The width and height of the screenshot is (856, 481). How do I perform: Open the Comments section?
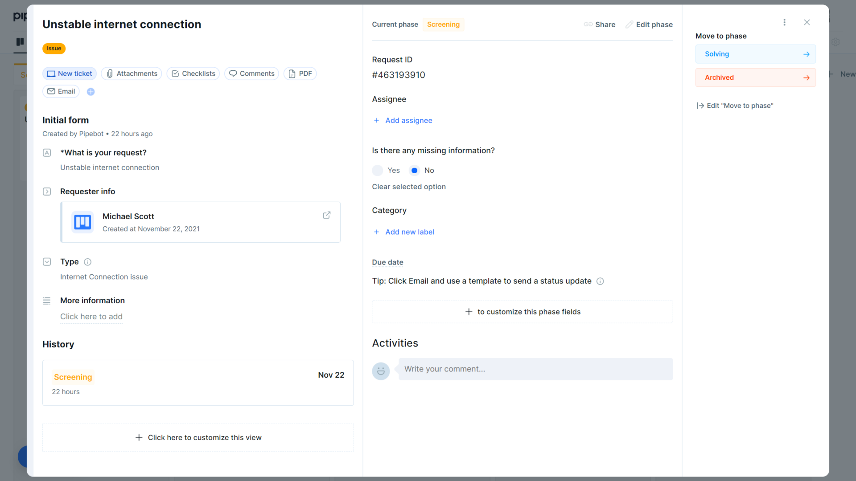tap(251, 73)
